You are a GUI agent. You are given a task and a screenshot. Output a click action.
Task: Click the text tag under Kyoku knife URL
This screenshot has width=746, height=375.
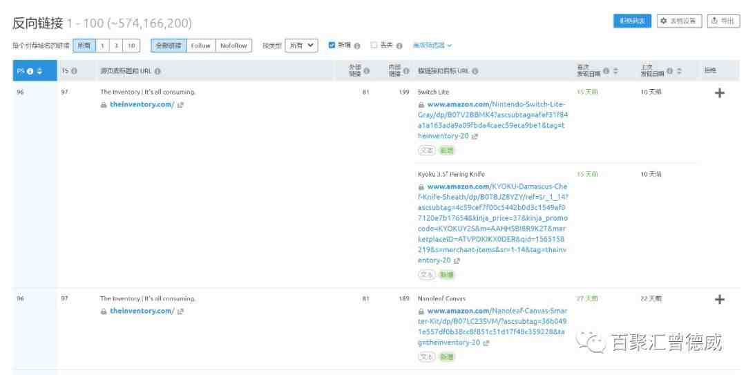(427, 275)
